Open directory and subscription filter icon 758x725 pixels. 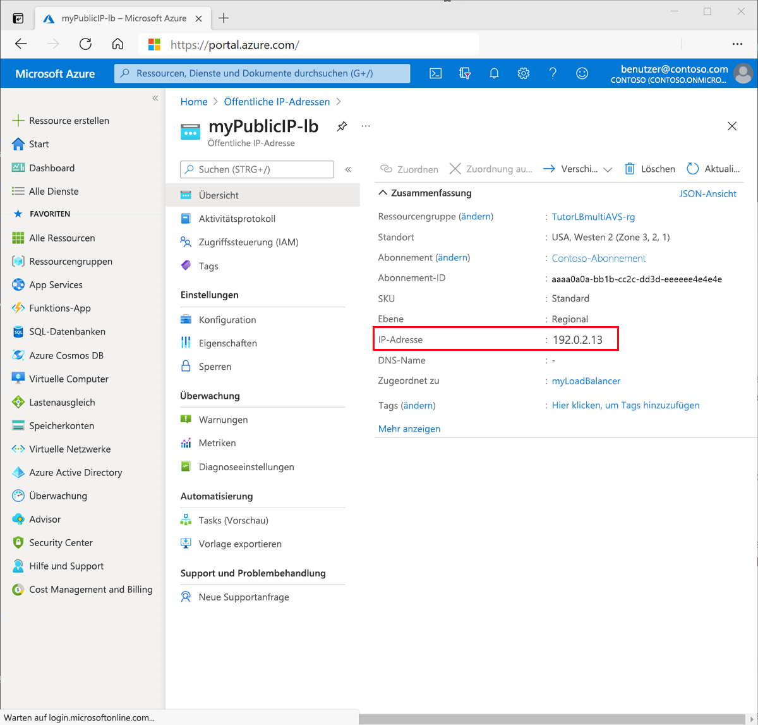coord(465,73)
